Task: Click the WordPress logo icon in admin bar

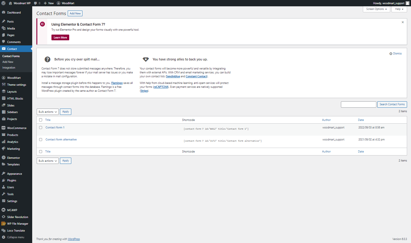Action: click(3, 3)
